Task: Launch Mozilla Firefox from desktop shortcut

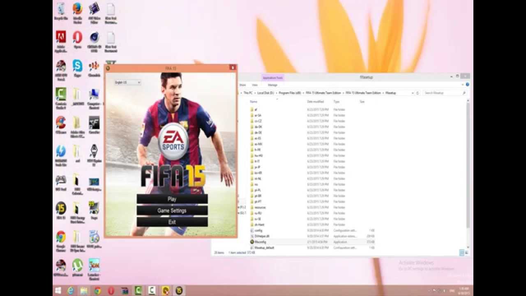Action: coord(77,13)
